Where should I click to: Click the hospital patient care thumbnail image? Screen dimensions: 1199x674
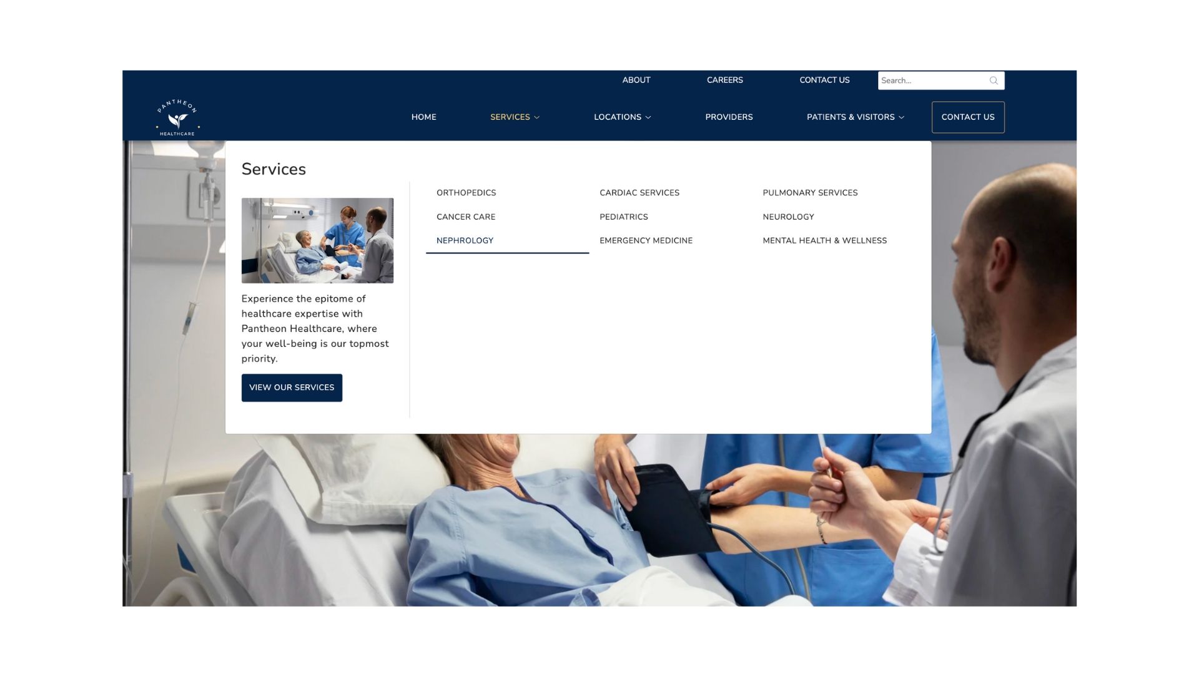pos(317,240)
